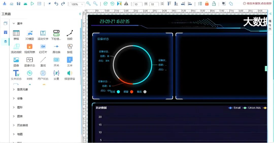The image size is (274, 143).
Task: Expand the 历史曲线 category
Action: [x=21, y=125]
